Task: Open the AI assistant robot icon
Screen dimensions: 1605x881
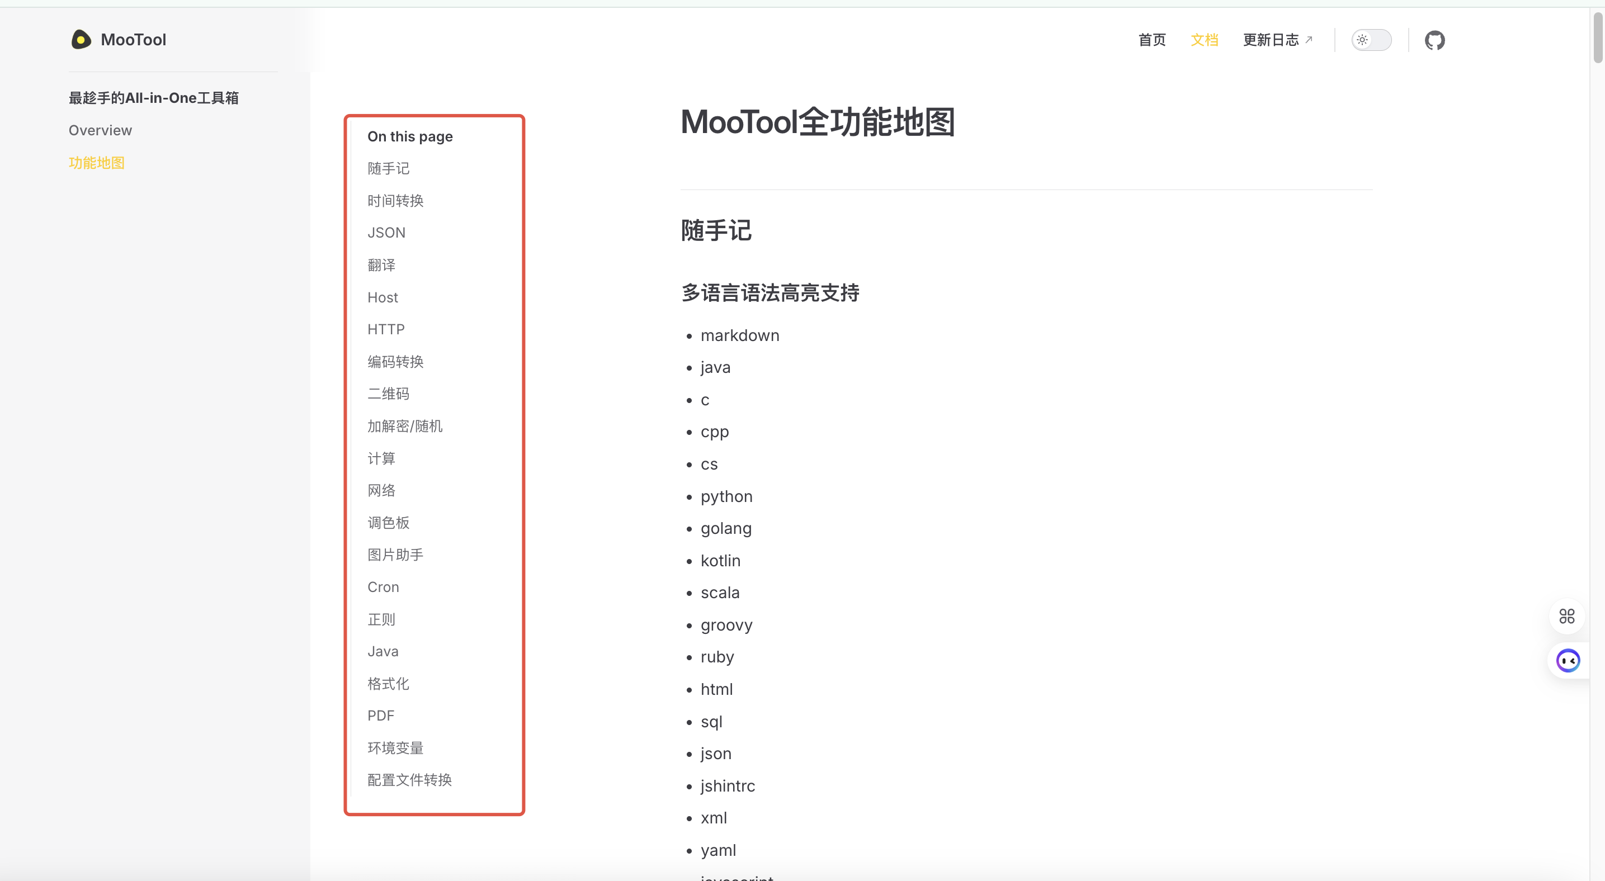Action: point(1567,661)
